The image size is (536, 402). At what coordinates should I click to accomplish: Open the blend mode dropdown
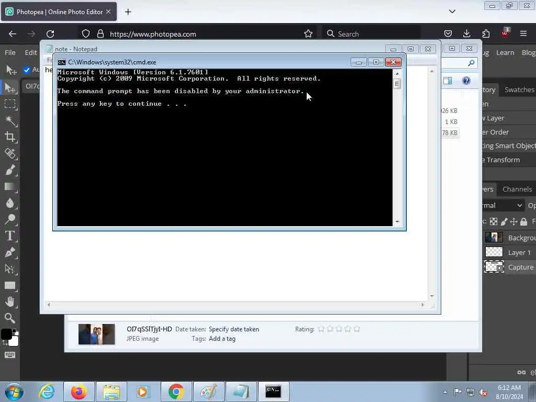(503, 205)
